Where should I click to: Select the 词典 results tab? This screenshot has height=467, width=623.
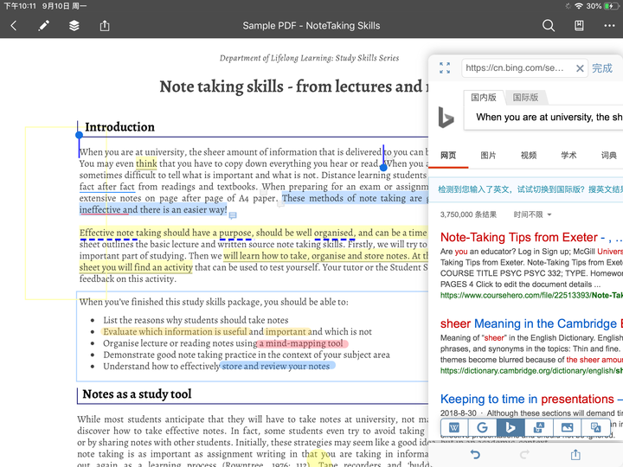608,156
